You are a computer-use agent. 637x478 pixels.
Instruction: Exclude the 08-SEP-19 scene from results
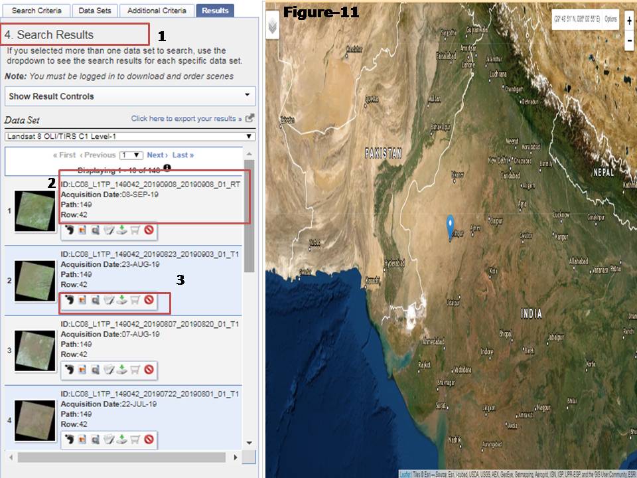coord(149,230)
